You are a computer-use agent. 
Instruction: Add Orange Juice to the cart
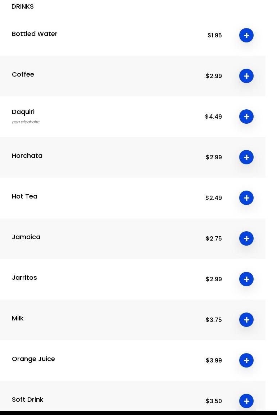click(x=246, y=360)
